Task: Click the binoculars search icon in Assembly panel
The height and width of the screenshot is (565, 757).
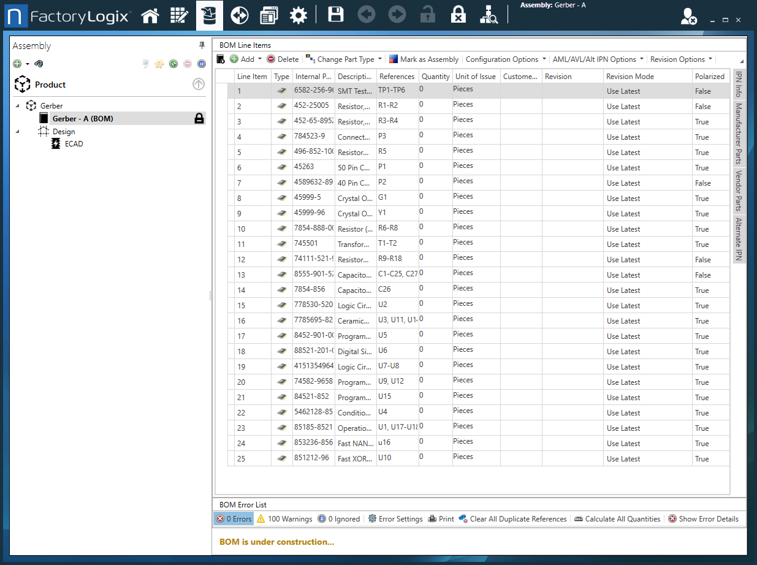Action: point(39,64)
